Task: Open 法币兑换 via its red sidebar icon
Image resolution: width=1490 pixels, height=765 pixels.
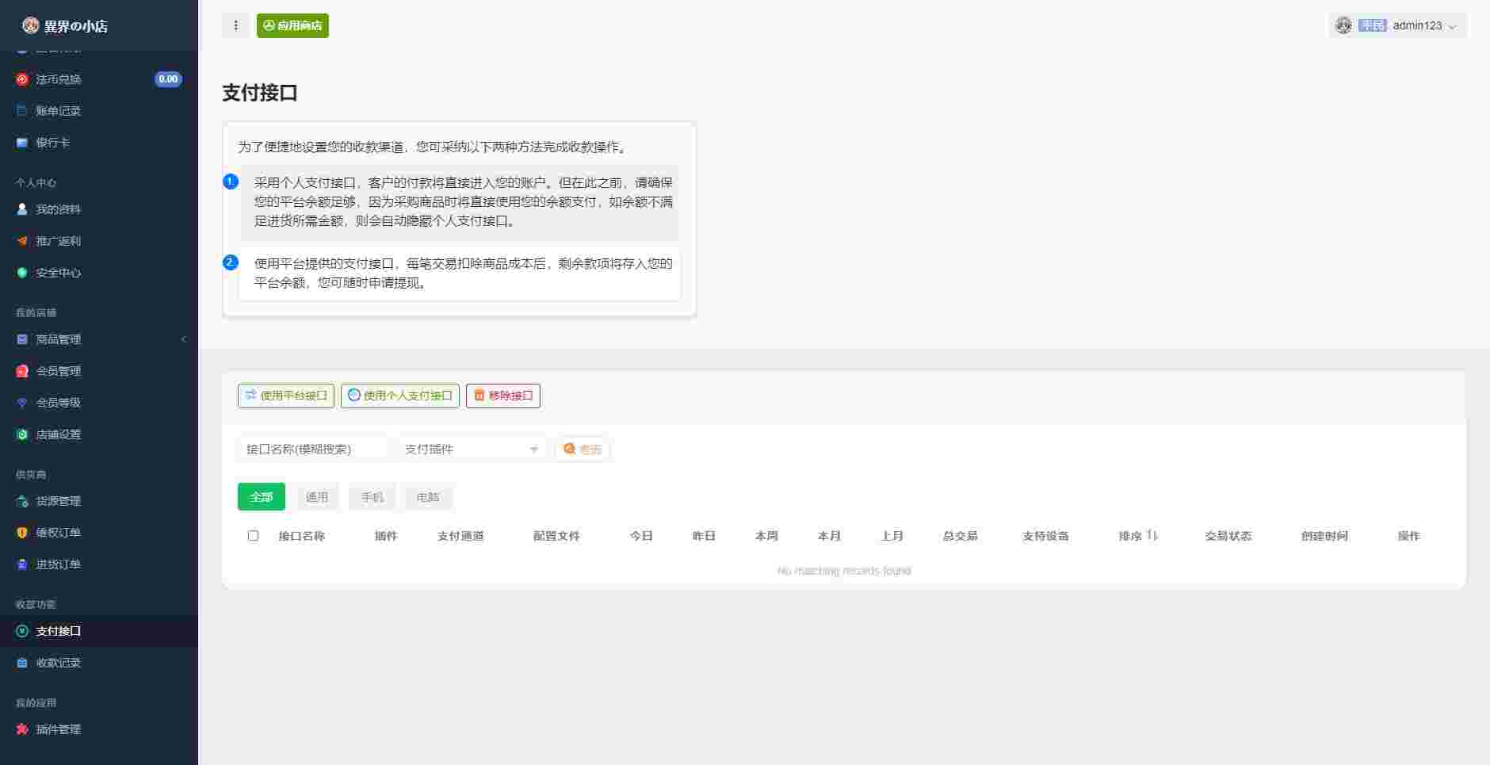Action: click(x=22, y=79)
